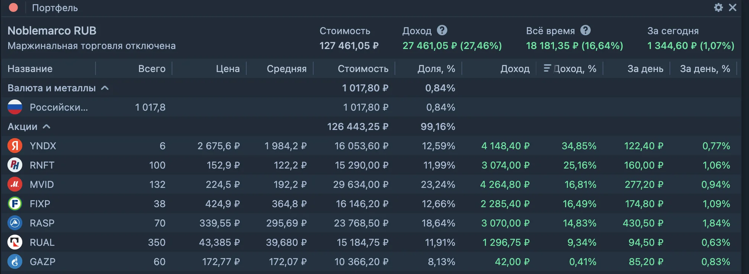
Task: Sort table by Название column header
Action: pyautogui.click(x=30, y=69)
